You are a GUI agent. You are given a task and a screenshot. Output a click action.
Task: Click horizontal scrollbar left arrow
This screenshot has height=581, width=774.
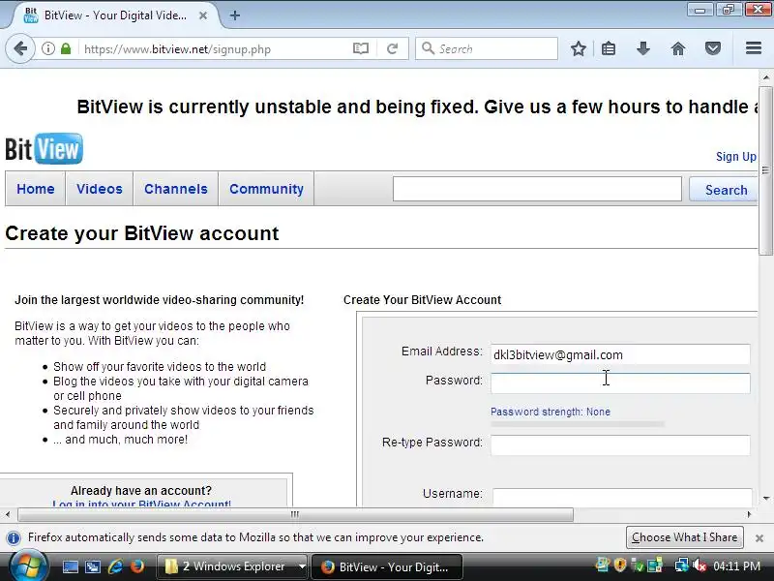8,514
